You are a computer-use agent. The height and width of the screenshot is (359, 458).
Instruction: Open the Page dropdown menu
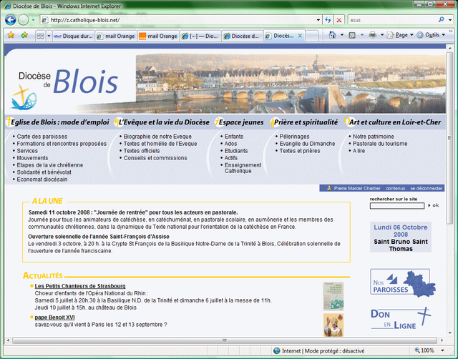pyautogui.click(x=402, y=35)
